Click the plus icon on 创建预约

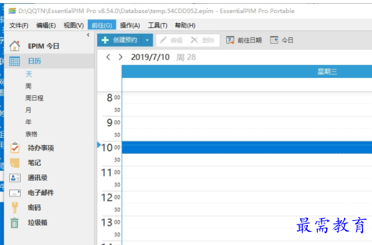(105, 40)
